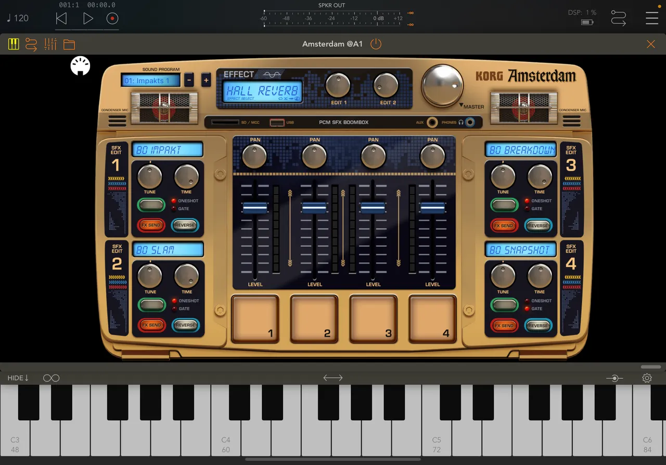This screenshot has height=465, width=666.
Task: Jump back to start with rewind button
Action: coord(61,19)
